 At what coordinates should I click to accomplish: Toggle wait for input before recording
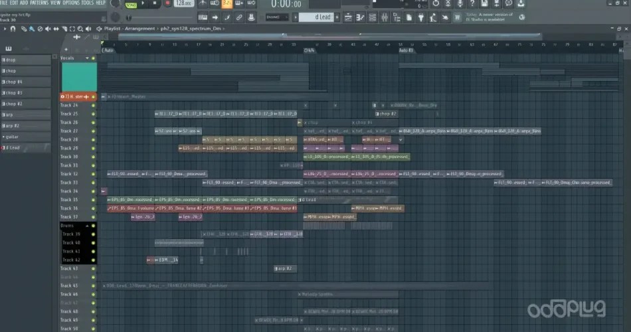coord(215,3)
